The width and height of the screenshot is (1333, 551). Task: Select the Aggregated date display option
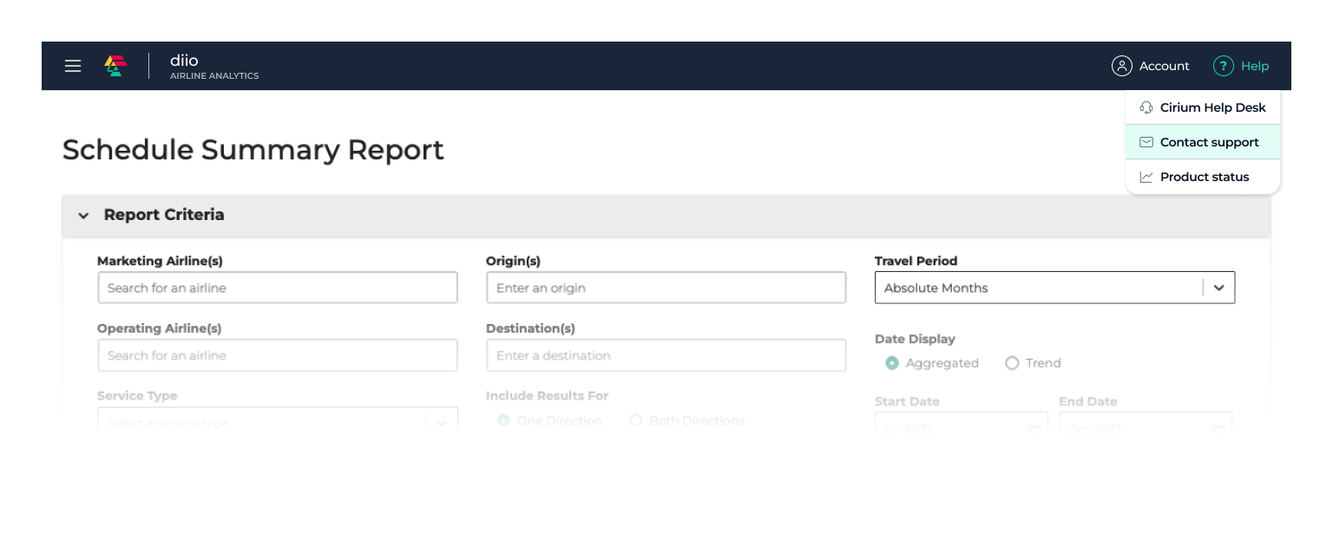(892, 363)
